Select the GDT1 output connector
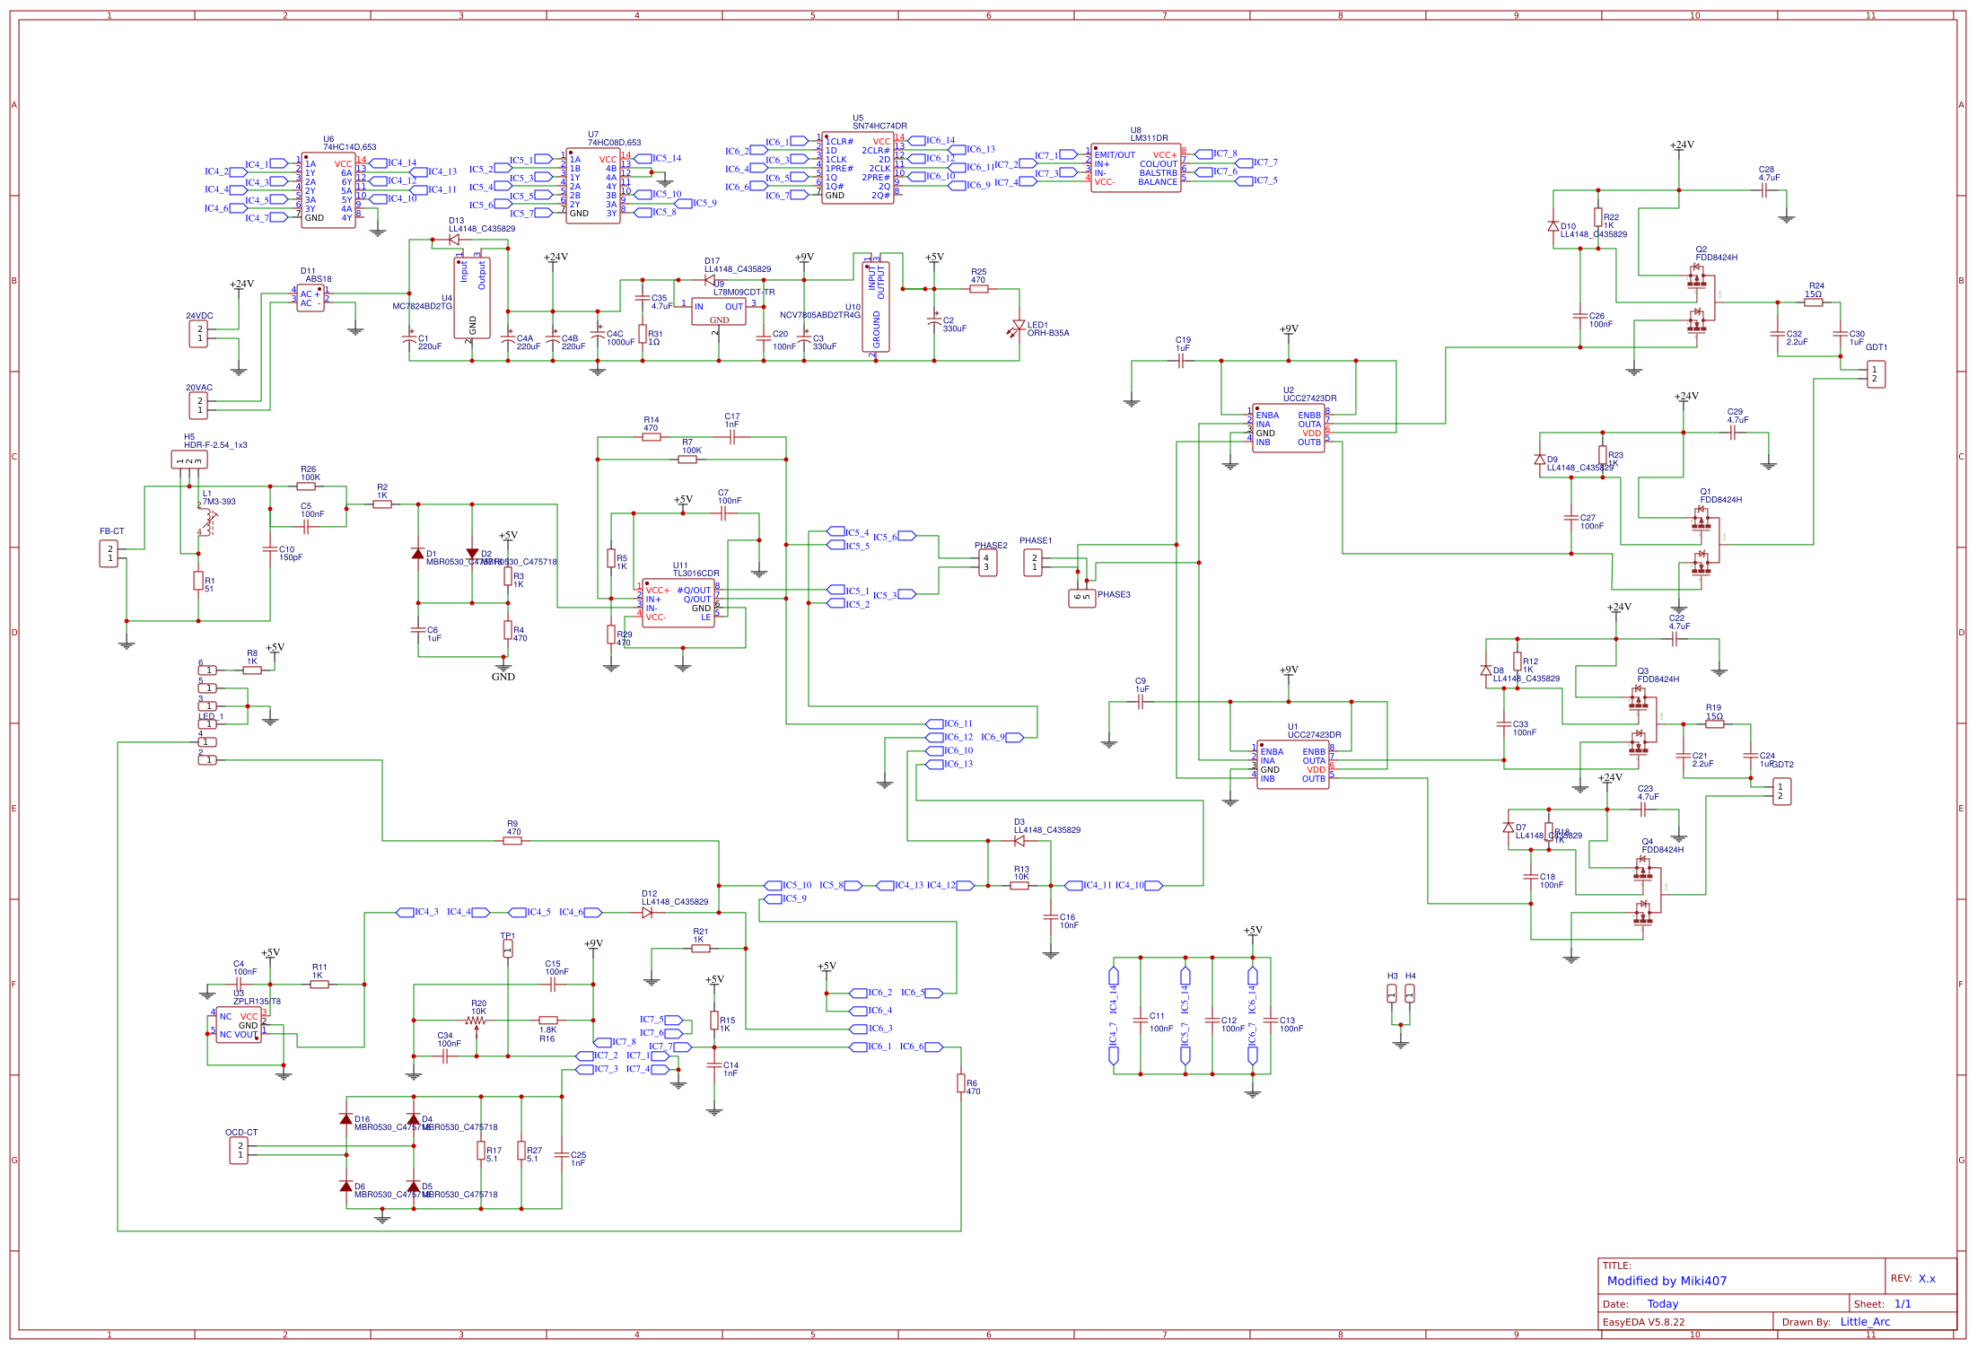Screen dimensions: 1977x1349 click(1875, 373)
